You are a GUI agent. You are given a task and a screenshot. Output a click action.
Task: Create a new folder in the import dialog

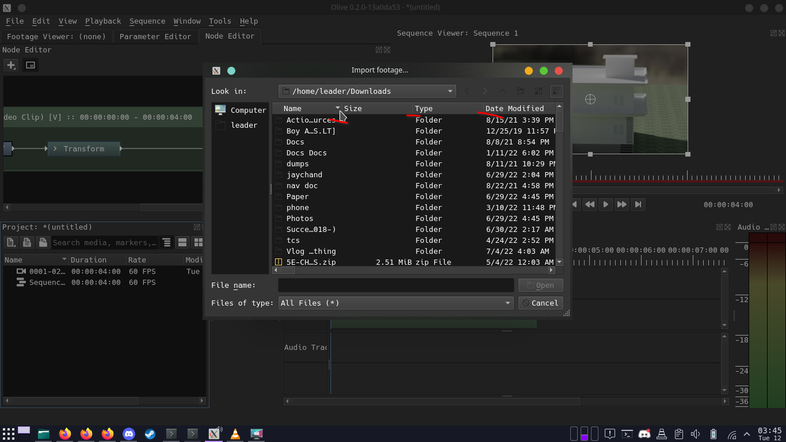click(520, 91)
